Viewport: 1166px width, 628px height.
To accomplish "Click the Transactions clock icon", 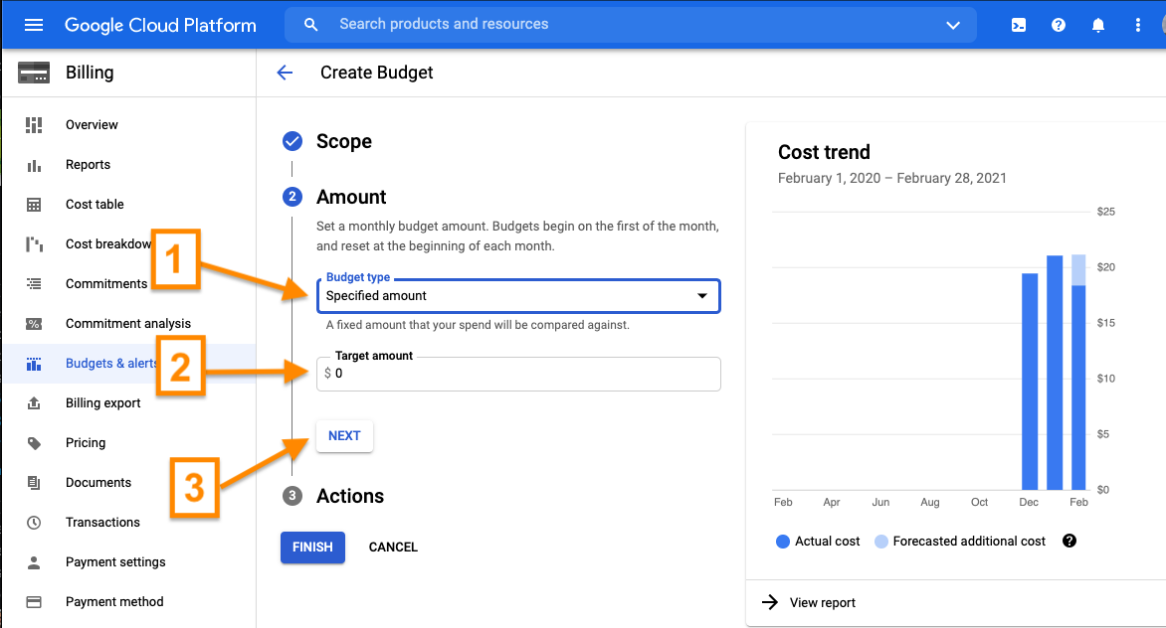I will point(34,523).
